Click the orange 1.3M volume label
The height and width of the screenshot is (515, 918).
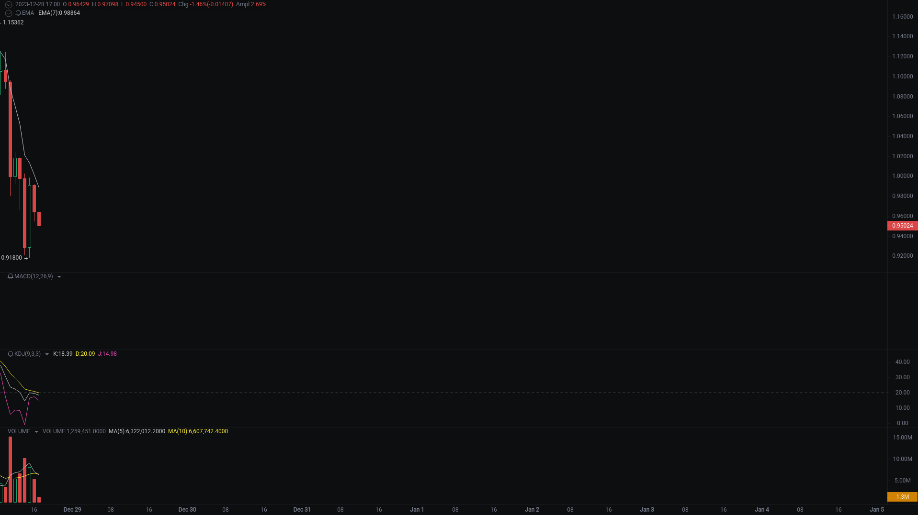pos(902,497)
